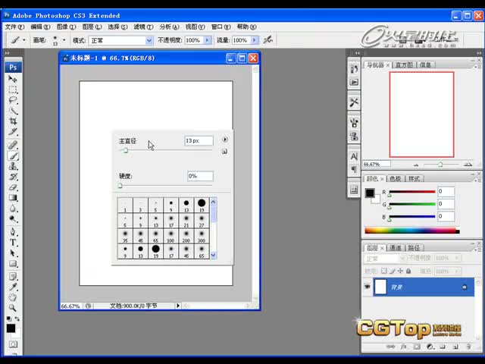
Task: Select the Pen tool
Action: point(13,232)
